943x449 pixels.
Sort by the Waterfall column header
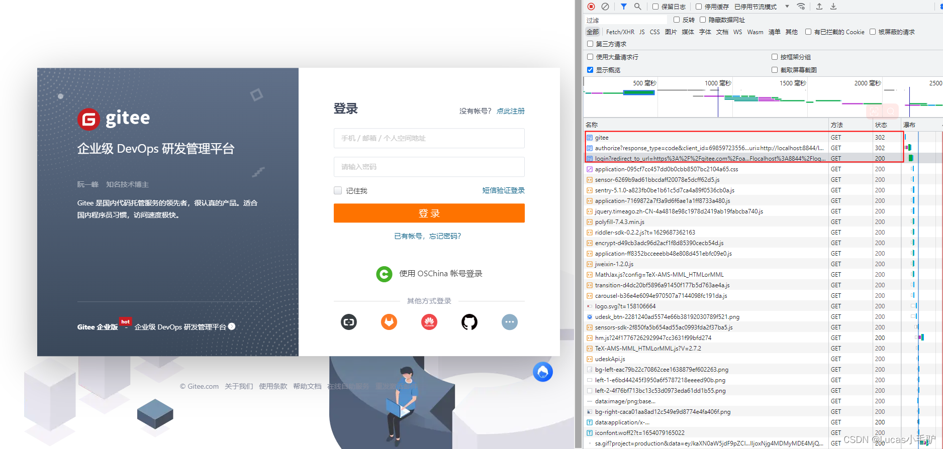[x=922, y=125]
